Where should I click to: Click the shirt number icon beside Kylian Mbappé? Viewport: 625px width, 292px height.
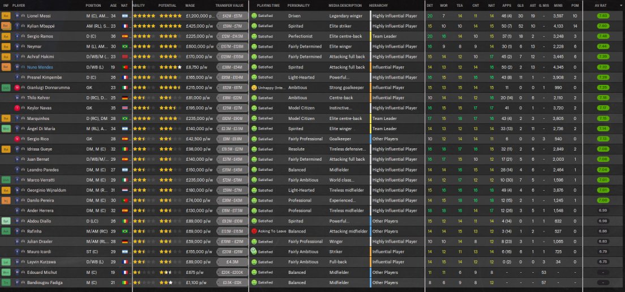click(17, 26)
